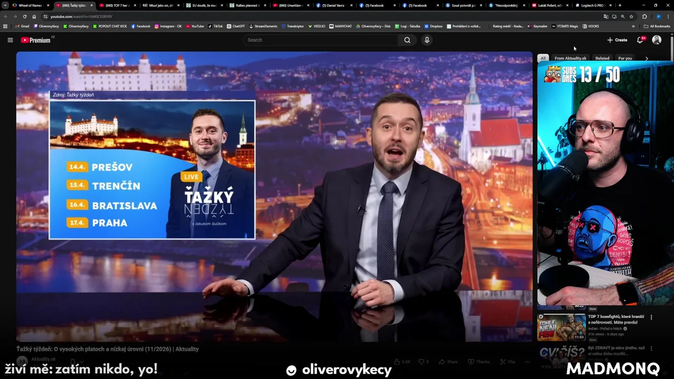Screen dimensions: 674x379
Task: Go back with browser back arrow
Action: [6, 16]
